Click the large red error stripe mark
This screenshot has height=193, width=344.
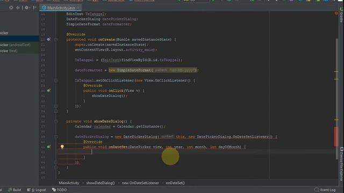tap(336, 137)
